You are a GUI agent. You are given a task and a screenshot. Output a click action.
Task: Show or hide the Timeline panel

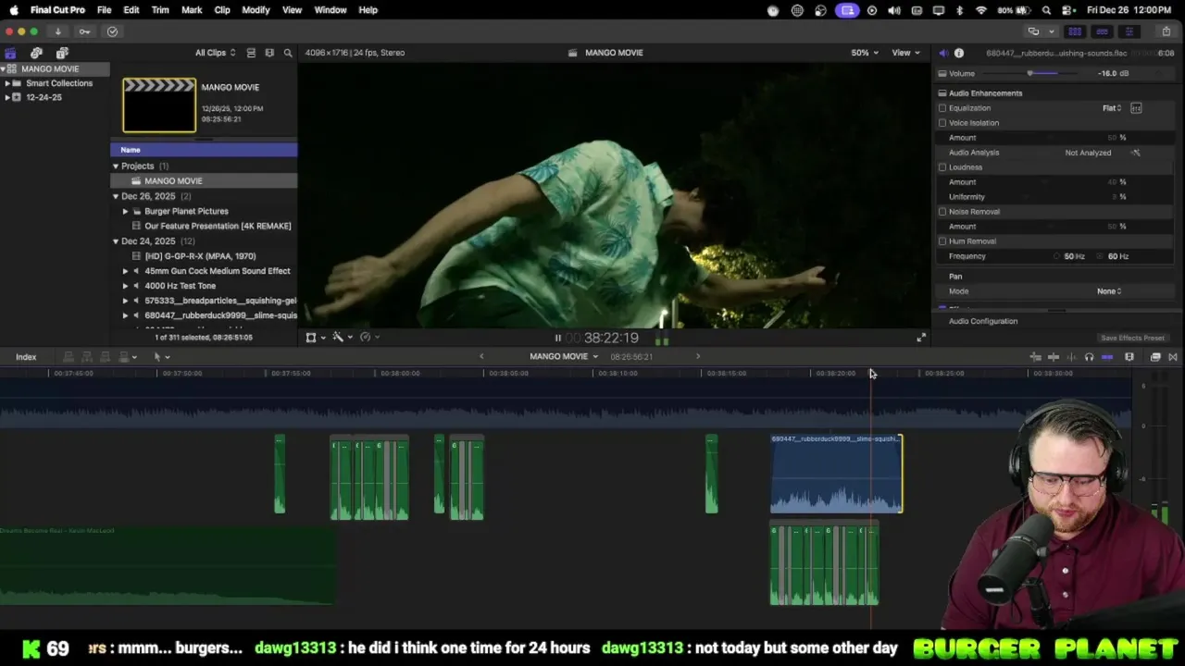1102,31
